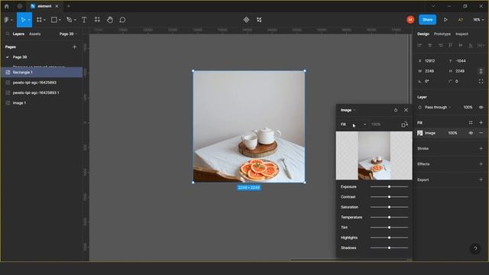Image resolution: width=489 pixels, height=275 pixels.
Task: Select the Move tool
Action: coord(23,20)
